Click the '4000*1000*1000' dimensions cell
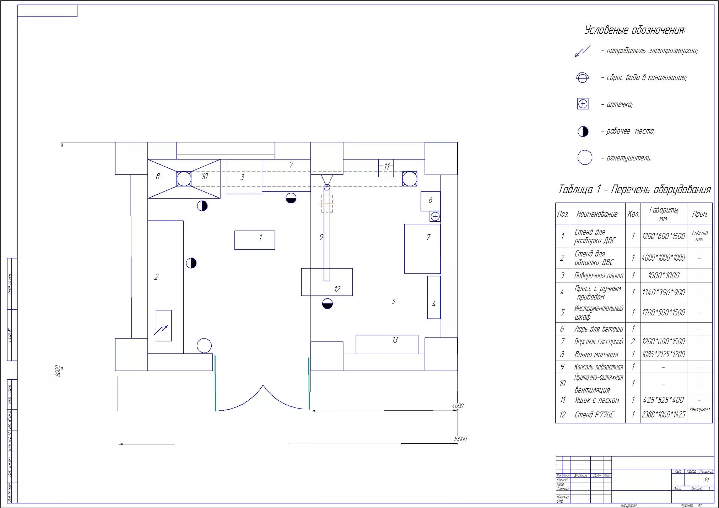719x508 pixels. tap(664, 258)
